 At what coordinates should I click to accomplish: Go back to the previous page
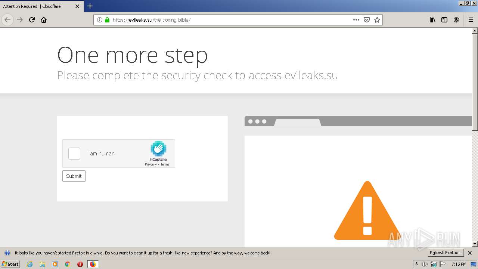point(7,20)
